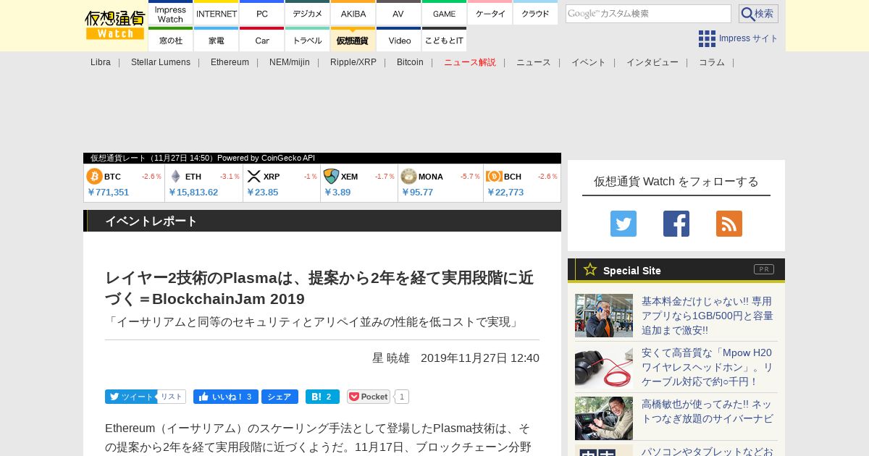Click the Special Site star icon

[x=590, y=269]
